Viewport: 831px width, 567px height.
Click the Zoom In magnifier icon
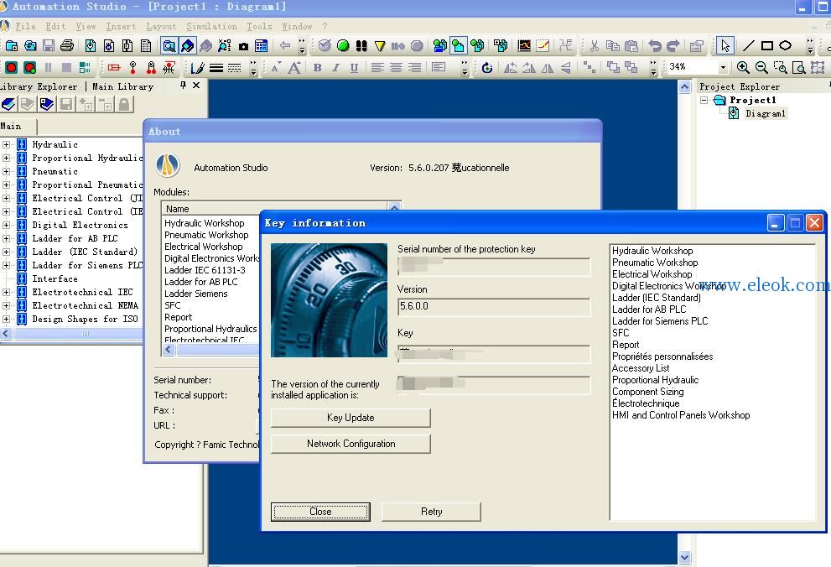pyautogui.click(x=743, y=68)
